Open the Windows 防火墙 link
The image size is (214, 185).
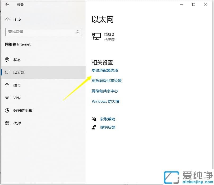pos(105,101)
